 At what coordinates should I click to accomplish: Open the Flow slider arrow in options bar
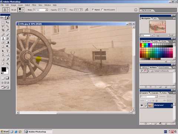tap(82, 10)
